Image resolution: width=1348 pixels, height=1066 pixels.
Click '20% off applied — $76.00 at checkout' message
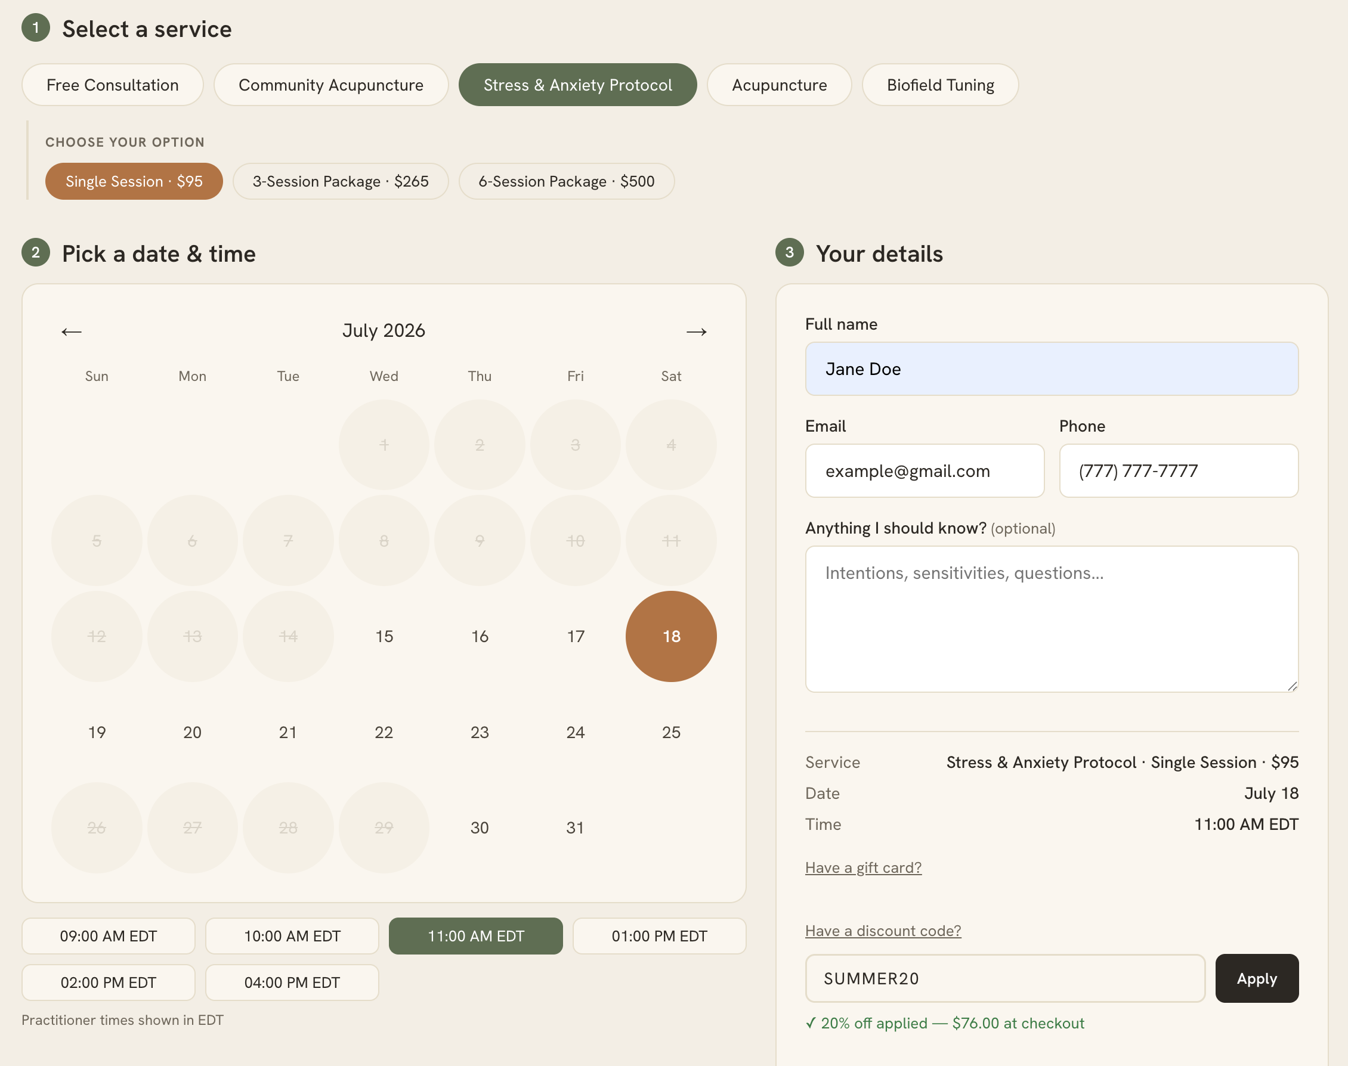pos(945,1023)
